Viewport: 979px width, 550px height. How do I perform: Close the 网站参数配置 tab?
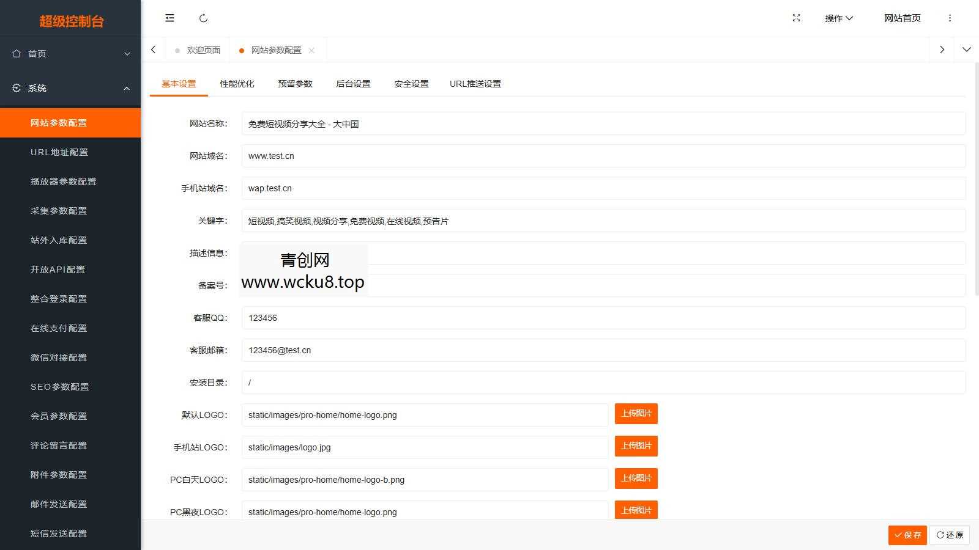pos(312,50)
